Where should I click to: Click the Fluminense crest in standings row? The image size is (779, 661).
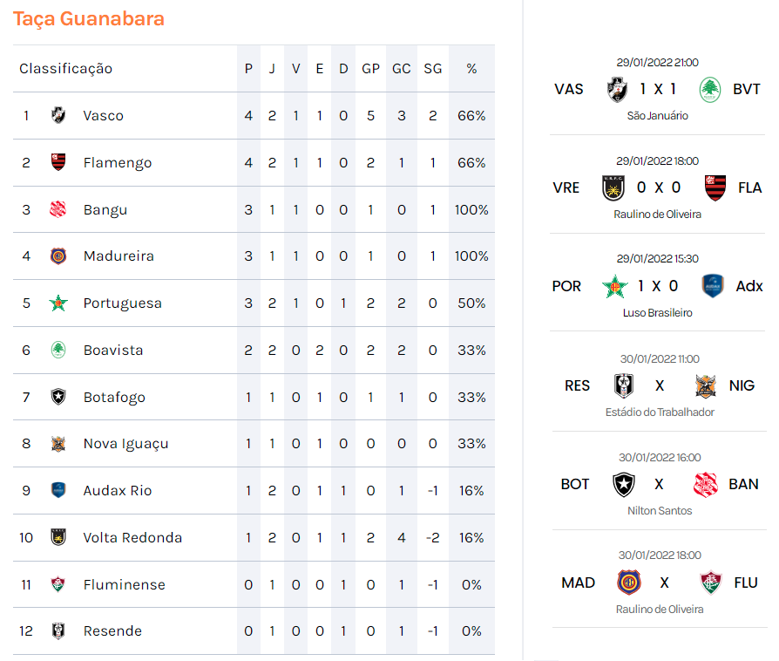[x=58, y=584]
